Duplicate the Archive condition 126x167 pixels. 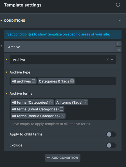pyautogui.click(x=119, y=44)
